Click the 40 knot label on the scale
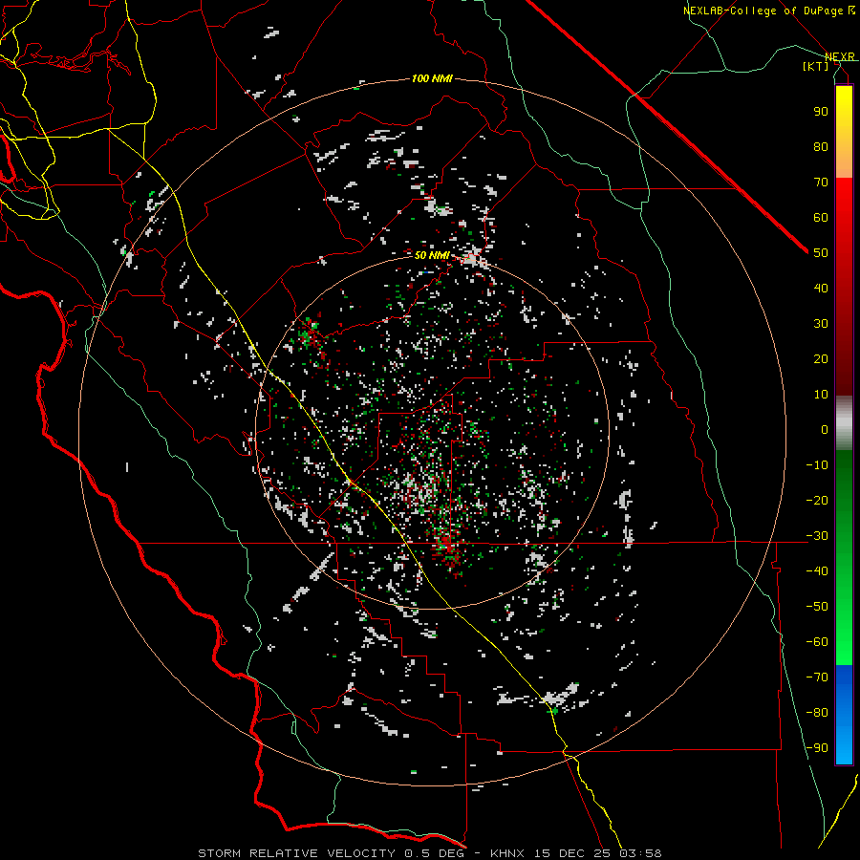The image size is (860, 860). click(x=821, y=288)
